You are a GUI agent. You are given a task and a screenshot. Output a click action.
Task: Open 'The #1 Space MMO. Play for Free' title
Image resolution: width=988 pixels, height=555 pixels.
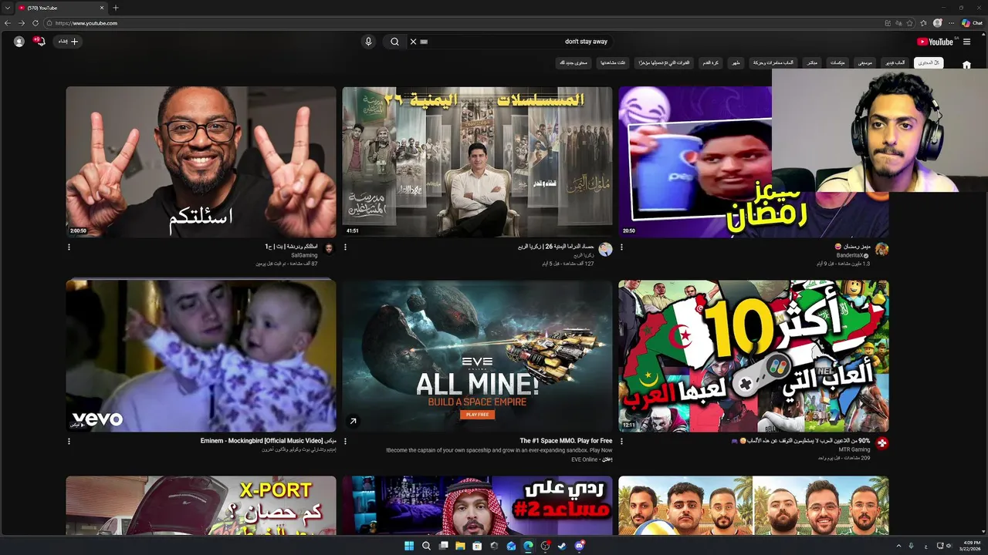pos(566,441)
